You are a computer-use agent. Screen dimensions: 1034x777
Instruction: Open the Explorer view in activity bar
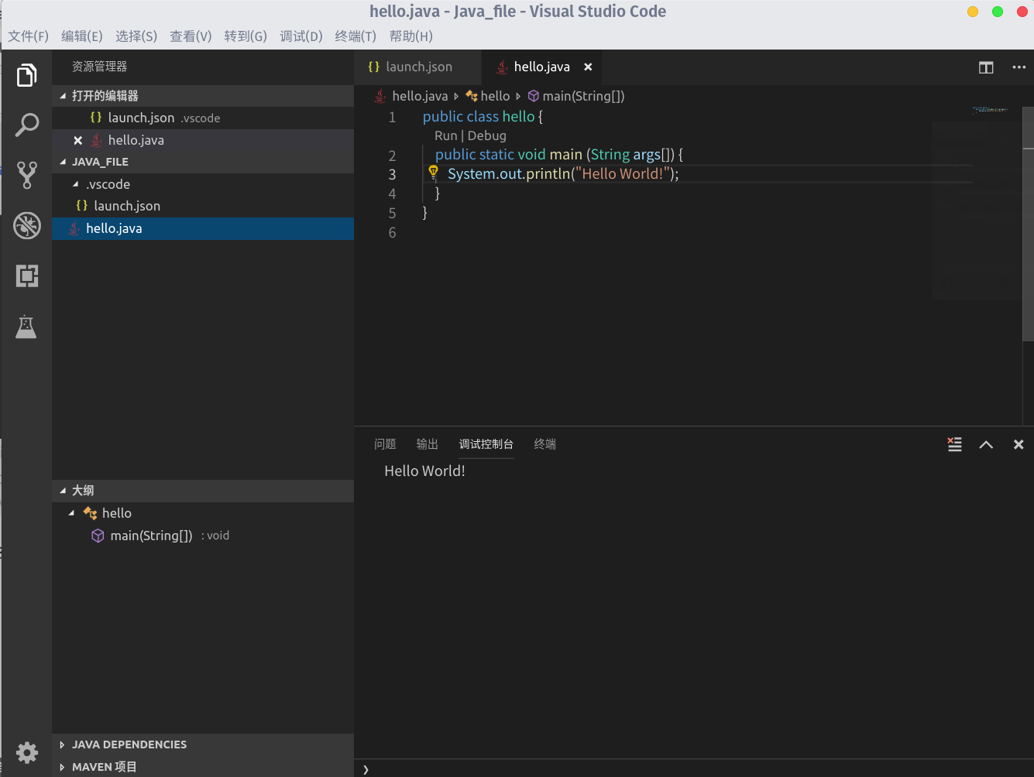click(x=26, y=75)
